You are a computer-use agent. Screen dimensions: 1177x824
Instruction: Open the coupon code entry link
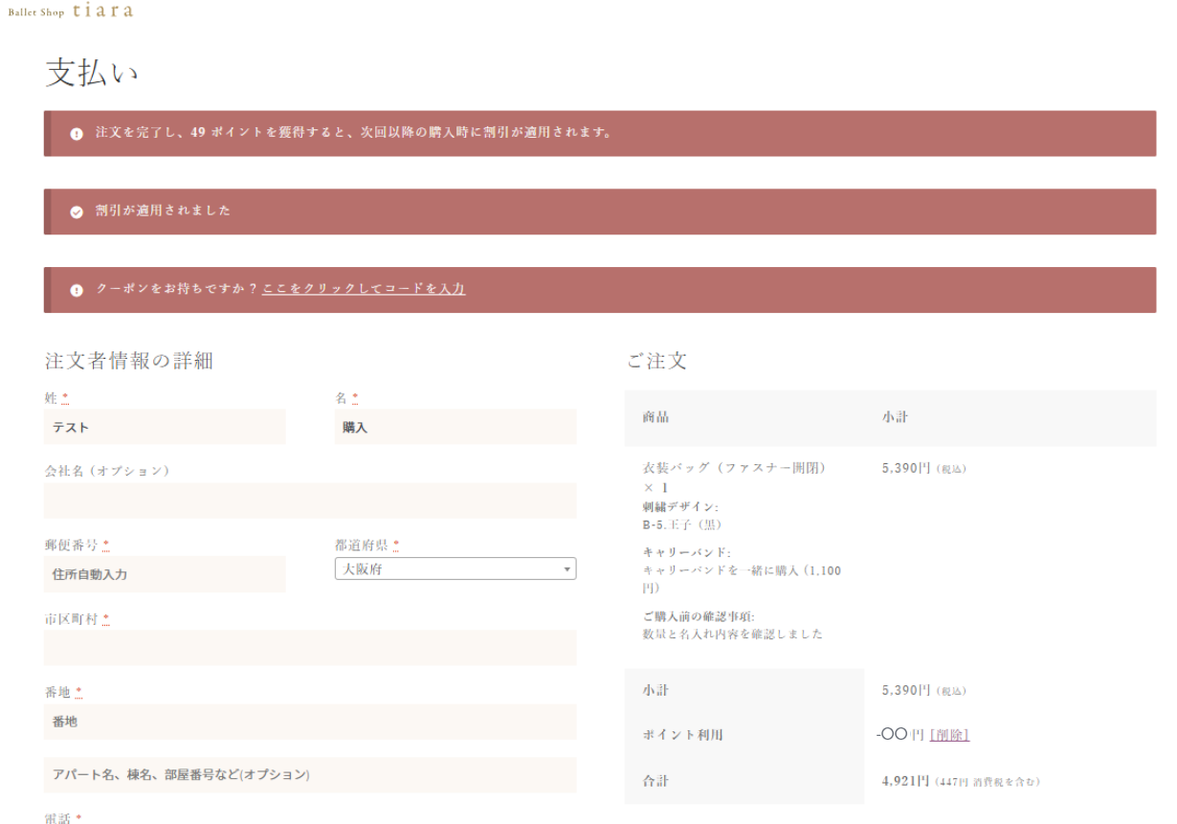tap(364, 288)
